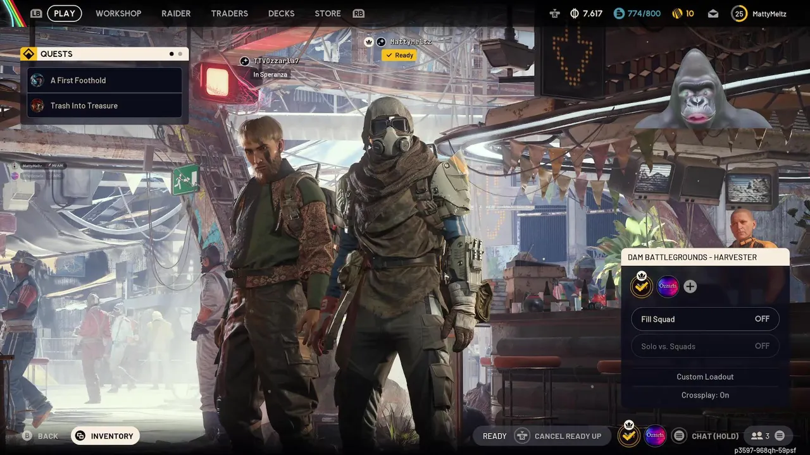Click the QUESTS diamond icon
Image resolution: width=810 pixels, height=455 pixels.
pos(28,54)
